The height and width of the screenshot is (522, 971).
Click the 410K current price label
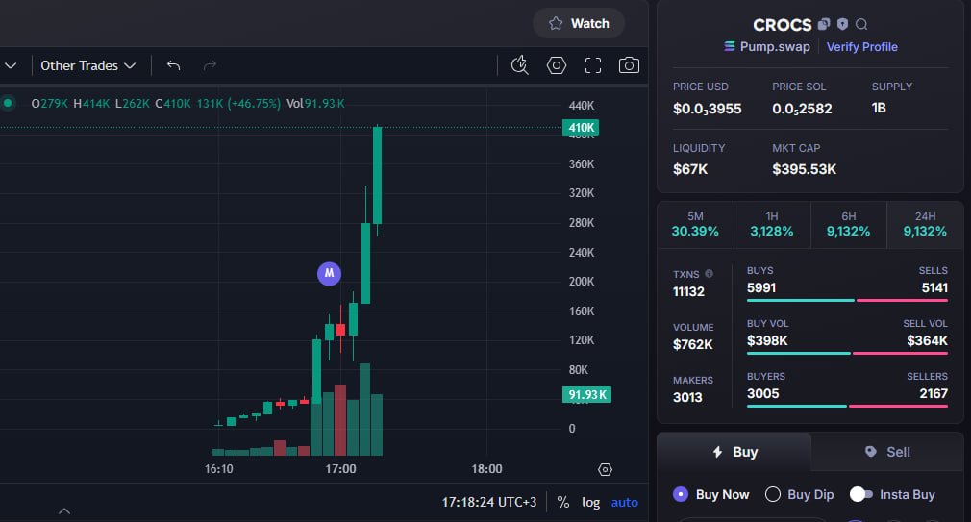coord(581,128)
